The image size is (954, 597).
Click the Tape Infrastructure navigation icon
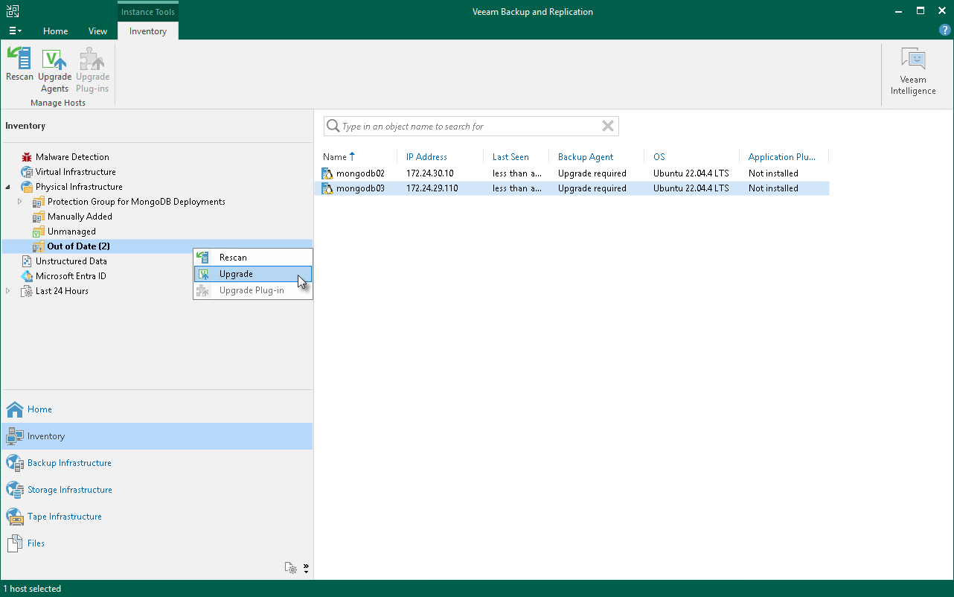pyautogui.click(x=15, y=517)
